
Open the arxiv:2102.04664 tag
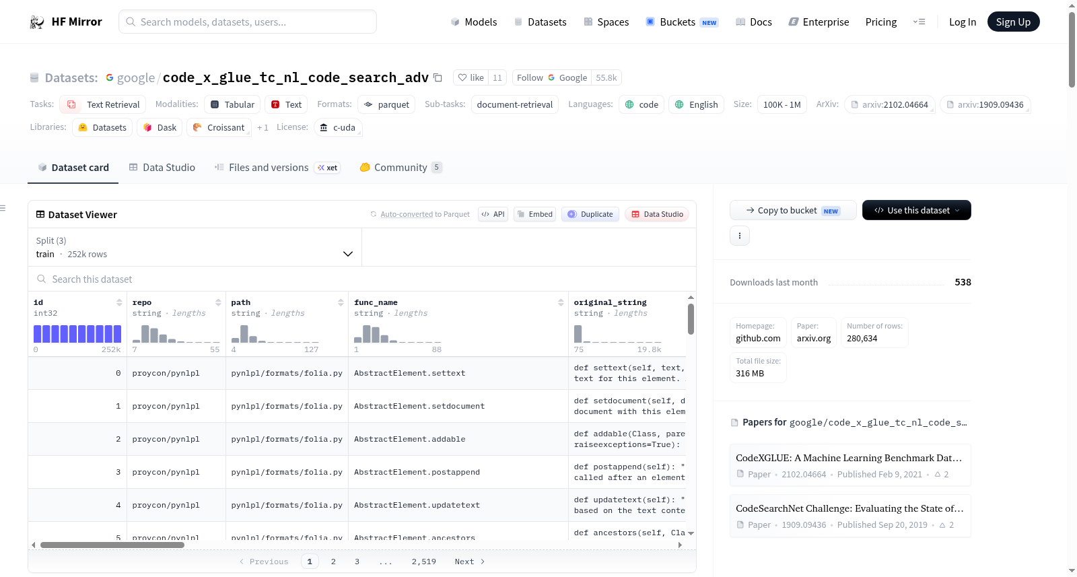[890, 104]
